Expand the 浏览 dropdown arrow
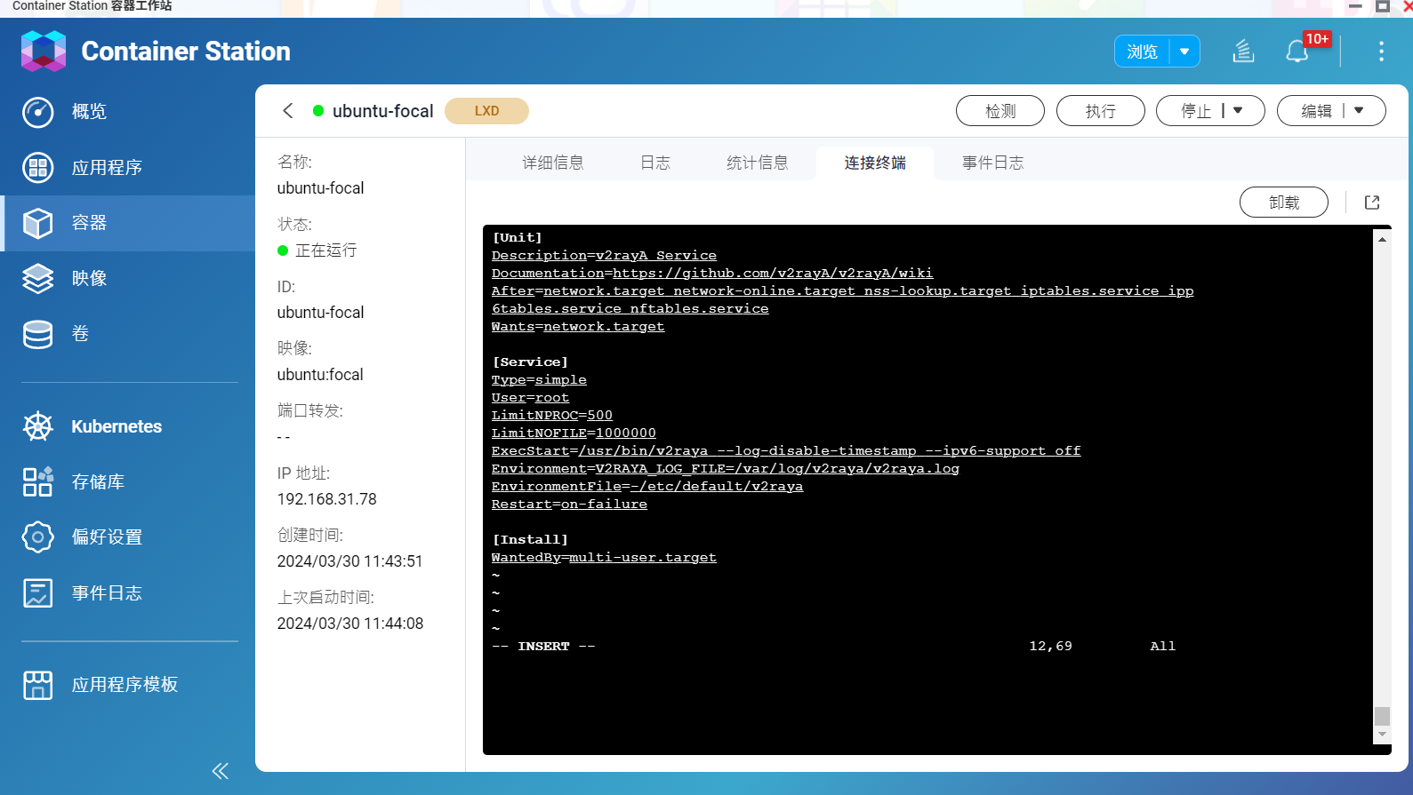 coord(1184,52)
